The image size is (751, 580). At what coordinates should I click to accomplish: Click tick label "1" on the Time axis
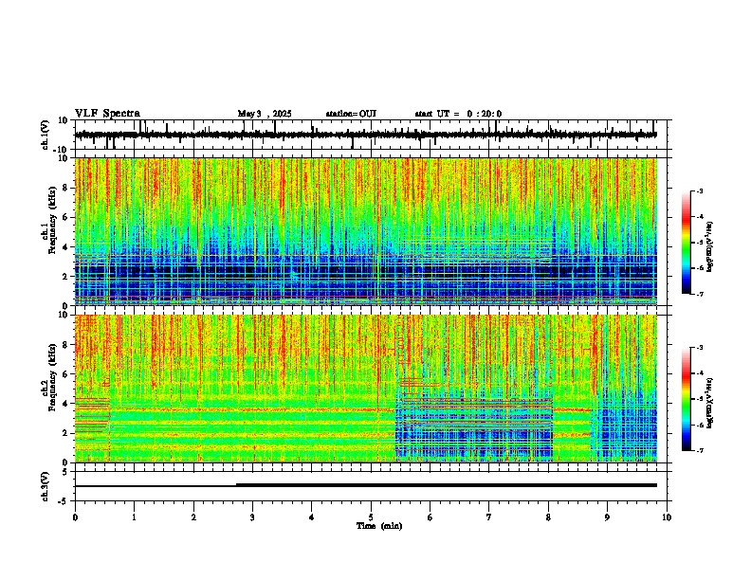[x=134, y=517]
